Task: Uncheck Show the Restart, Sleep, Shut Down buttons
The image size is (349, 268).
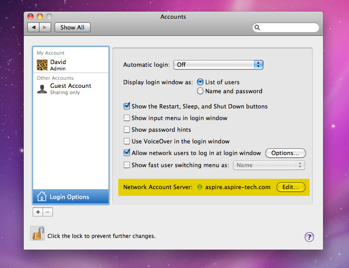Action: point(127,107)
